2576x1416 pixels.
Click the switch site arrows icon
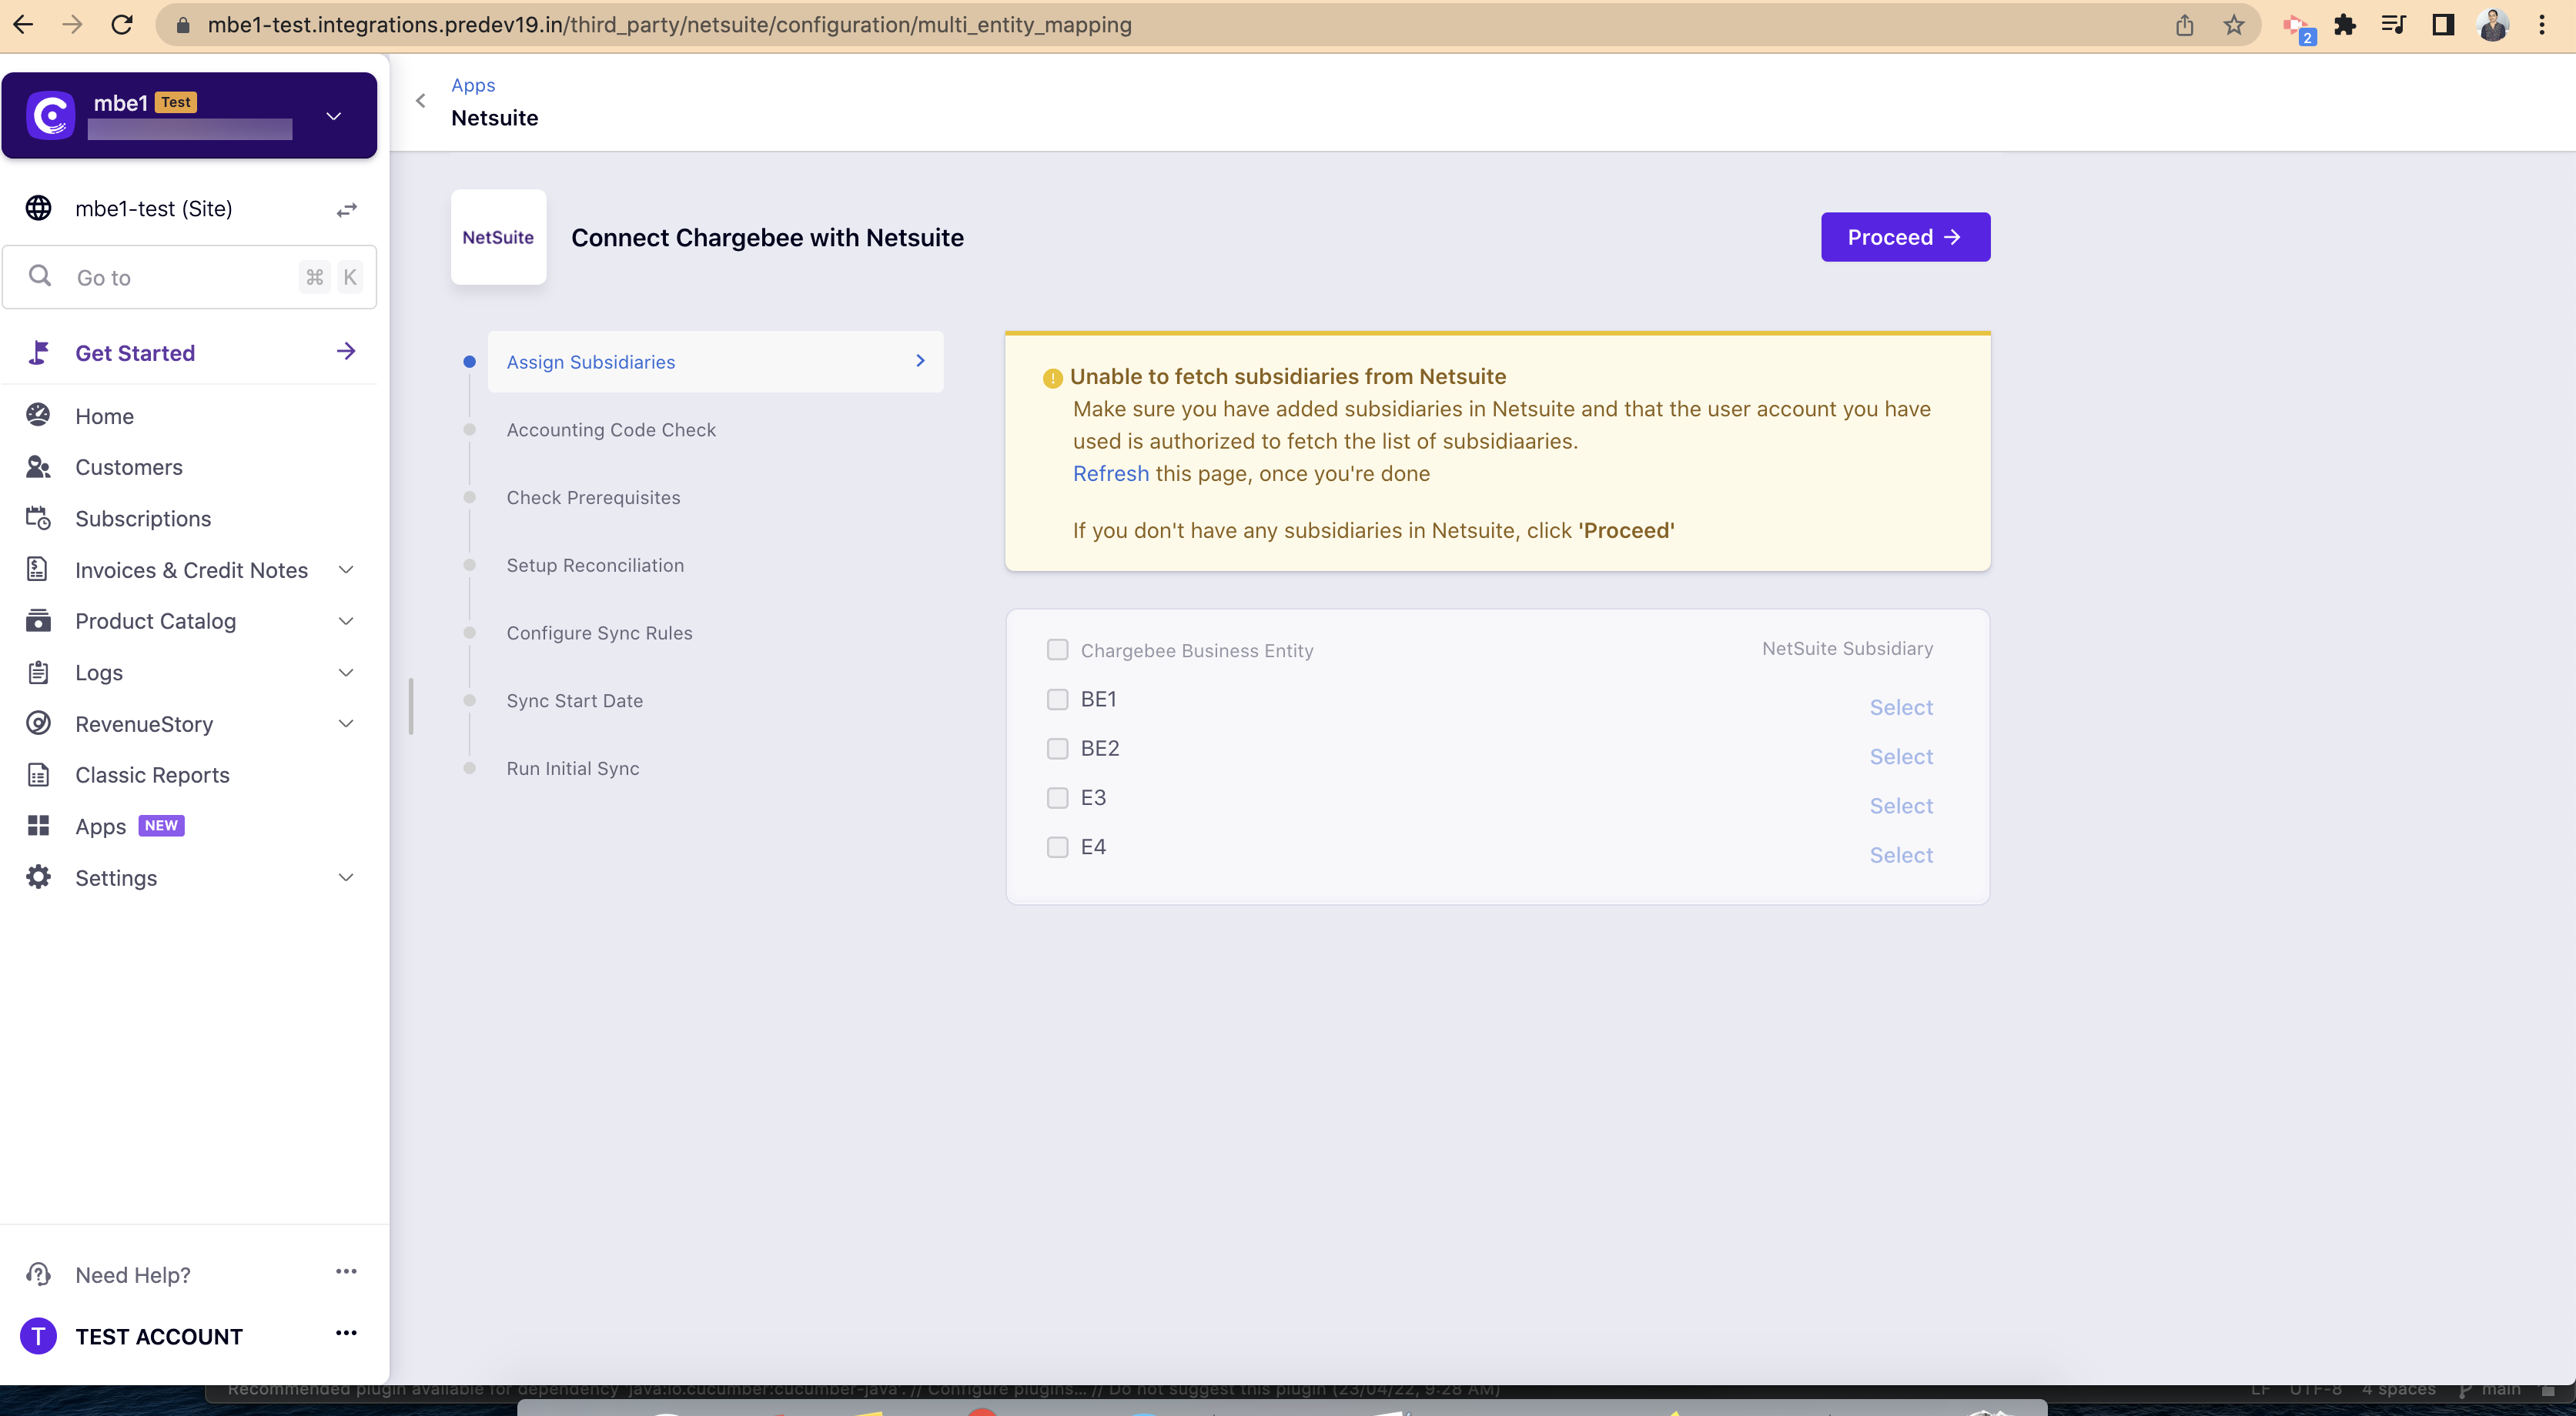tap(346, 209)
